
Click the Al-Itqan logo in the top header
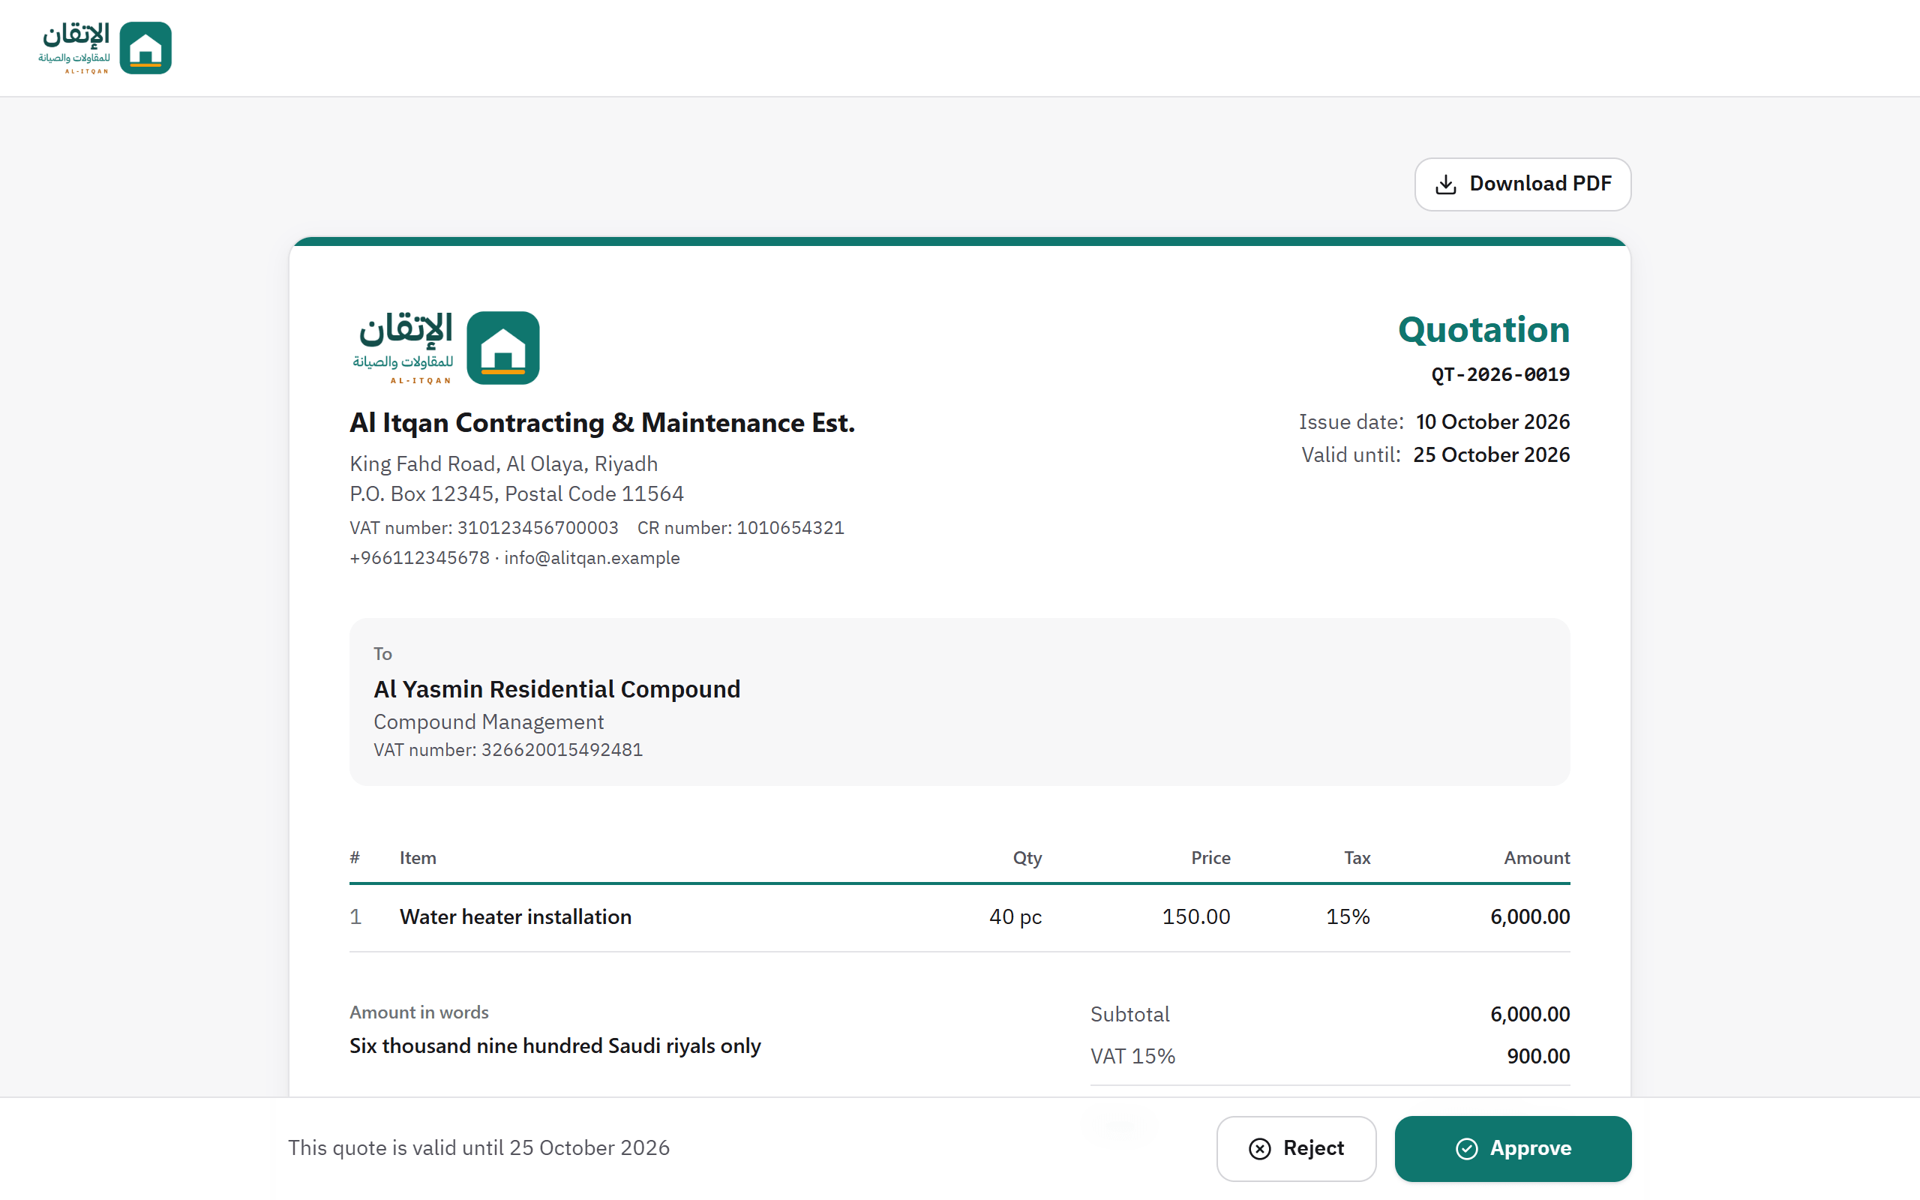105,49
